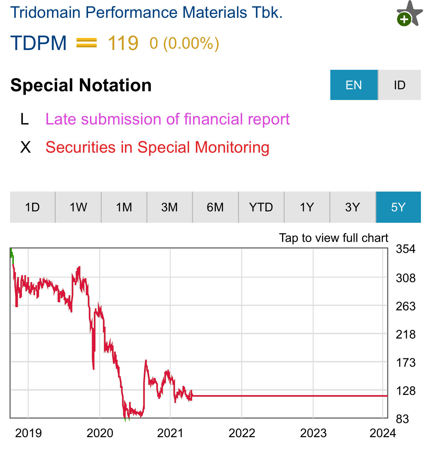The width and height of the screenshot is (431, 462).
Task: Click the yellow unchanged price indicator icon
Action: tap(87, 43)
